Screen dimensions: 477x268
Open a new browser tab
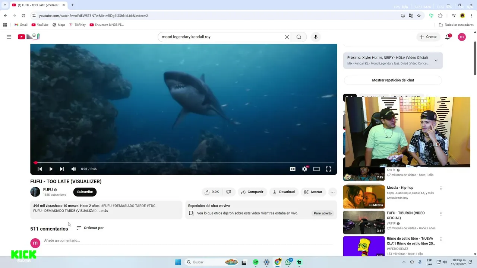click(x=72, y=5)
